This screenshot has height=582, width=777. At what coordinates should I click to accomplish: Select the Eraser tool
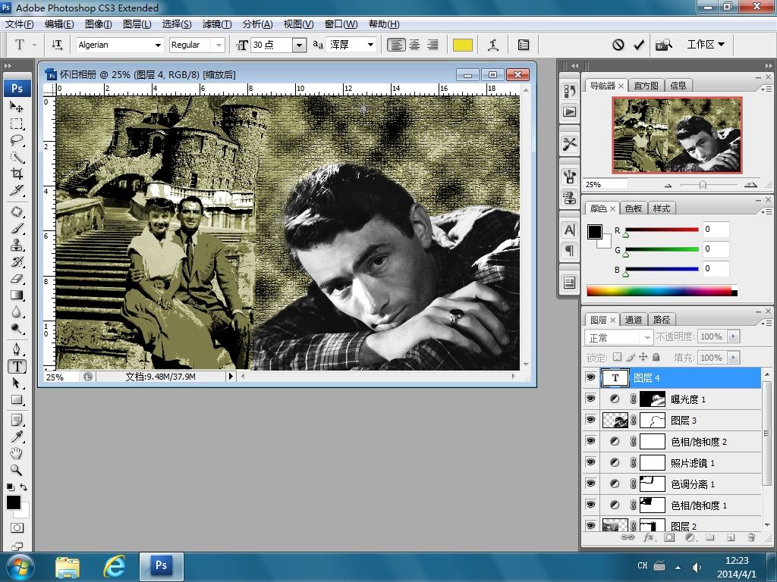(x=17, y=279)
